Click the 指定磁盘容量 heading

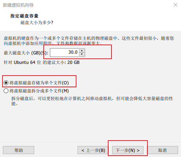click(24, 16)
